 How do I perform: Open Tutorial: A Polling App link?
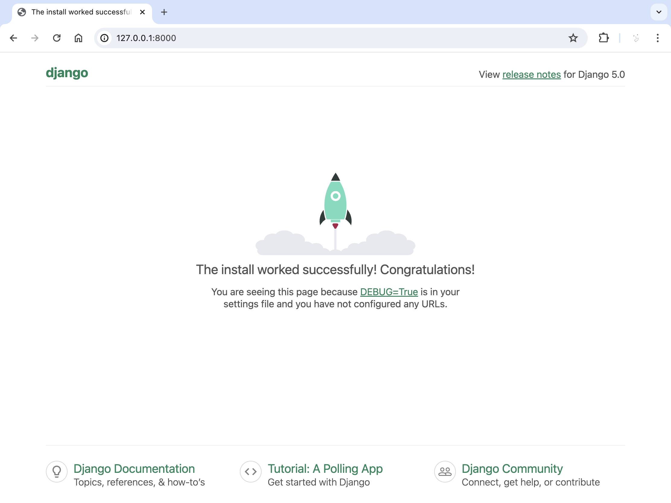pos(325,469)
